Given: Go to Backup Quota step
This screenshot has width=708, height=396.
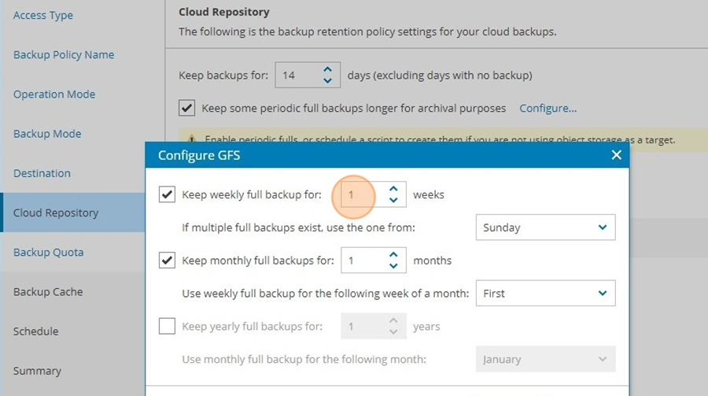Looking at the screenshot, I should click(48, 252).
